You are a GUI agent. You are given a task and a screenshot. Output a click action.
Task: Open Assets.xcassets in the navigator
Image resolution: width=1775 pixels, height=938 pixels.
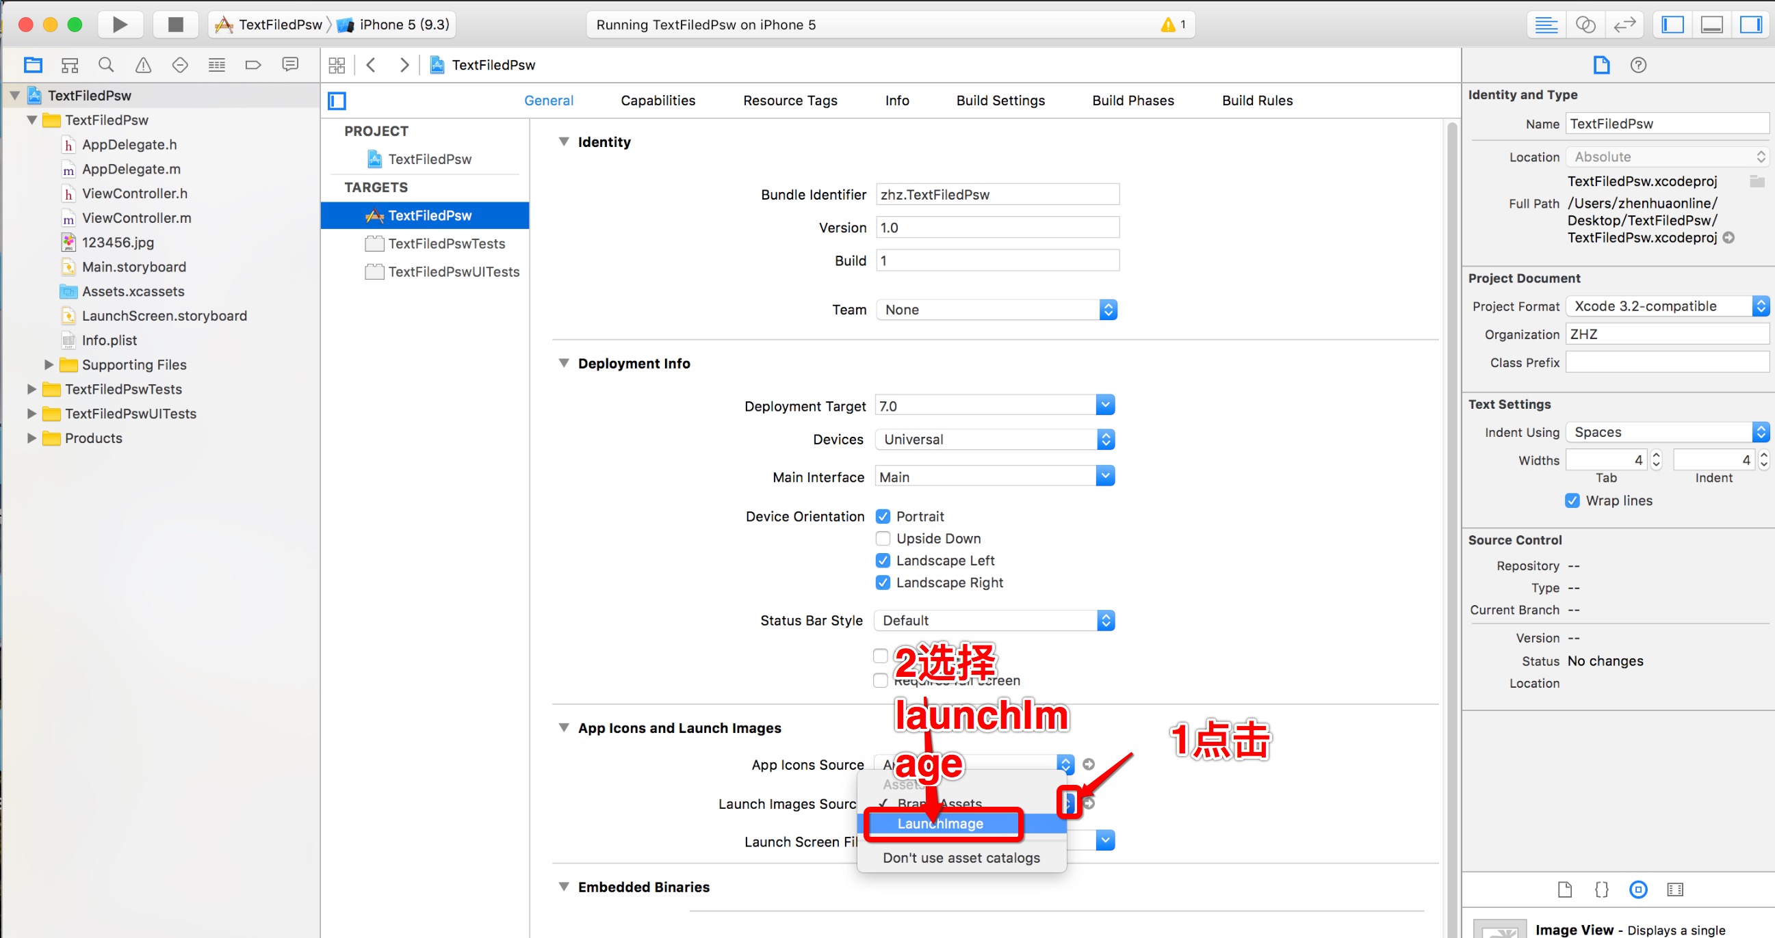point(133,291)
